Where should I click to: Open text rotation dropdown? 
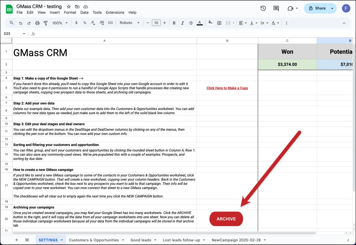[x=275, y=23]
